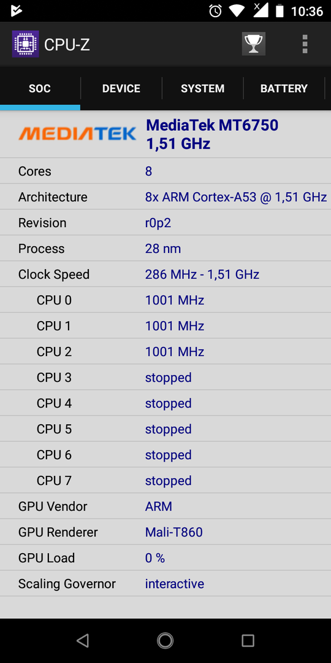Tap the CPU 0 frequency row
This screenshot has width=331, height=663.
pos(165,300)
